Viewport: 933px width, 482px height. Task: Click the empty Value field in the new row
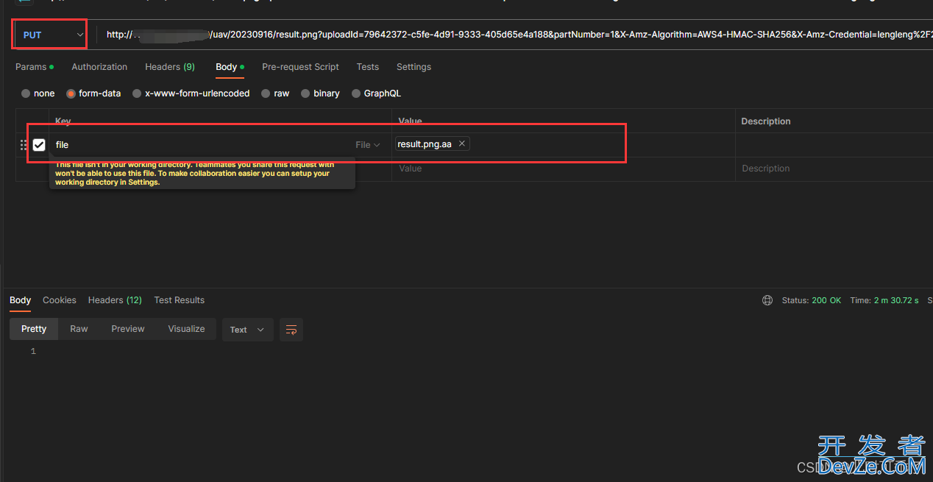563,169
